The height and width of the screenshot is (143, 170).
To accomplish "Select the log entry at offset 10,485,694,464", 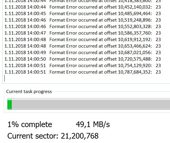I will click(x=83, y=14).
